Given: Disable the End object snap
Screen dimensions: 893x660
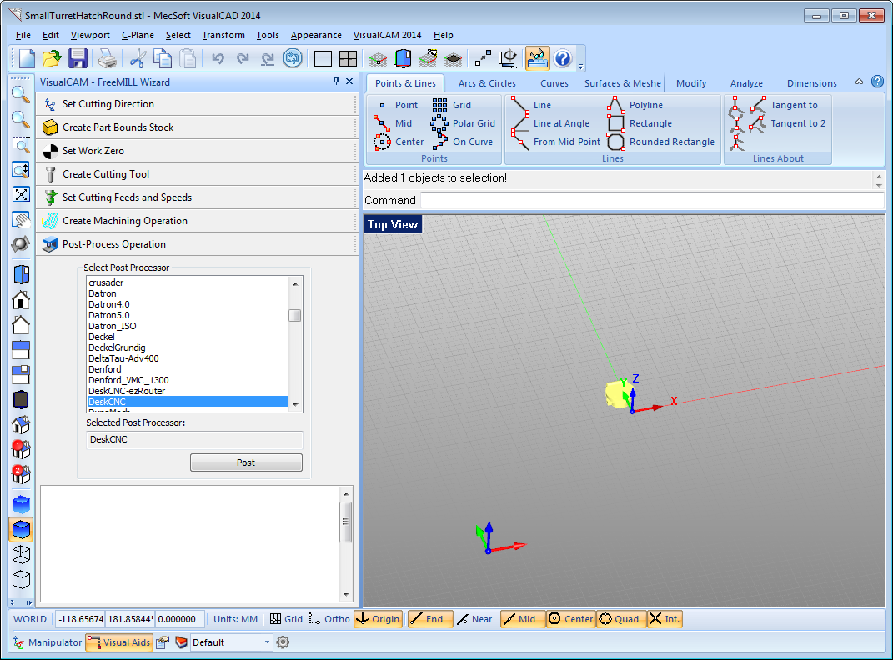Looking at the screenshot, I should [429, 619].
